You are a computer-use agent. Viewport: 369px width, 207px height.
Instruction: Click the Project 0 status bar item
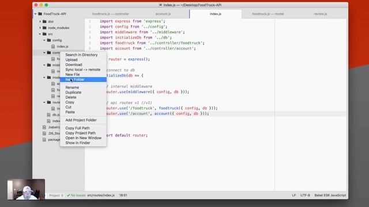coord(56,195)
